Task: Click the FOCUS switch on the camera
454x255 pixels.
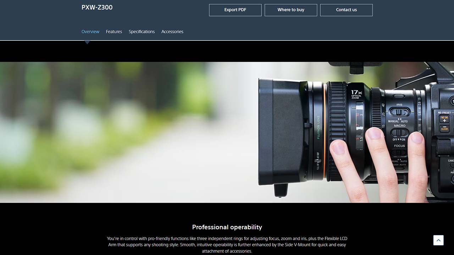Action: coord(399,153)
